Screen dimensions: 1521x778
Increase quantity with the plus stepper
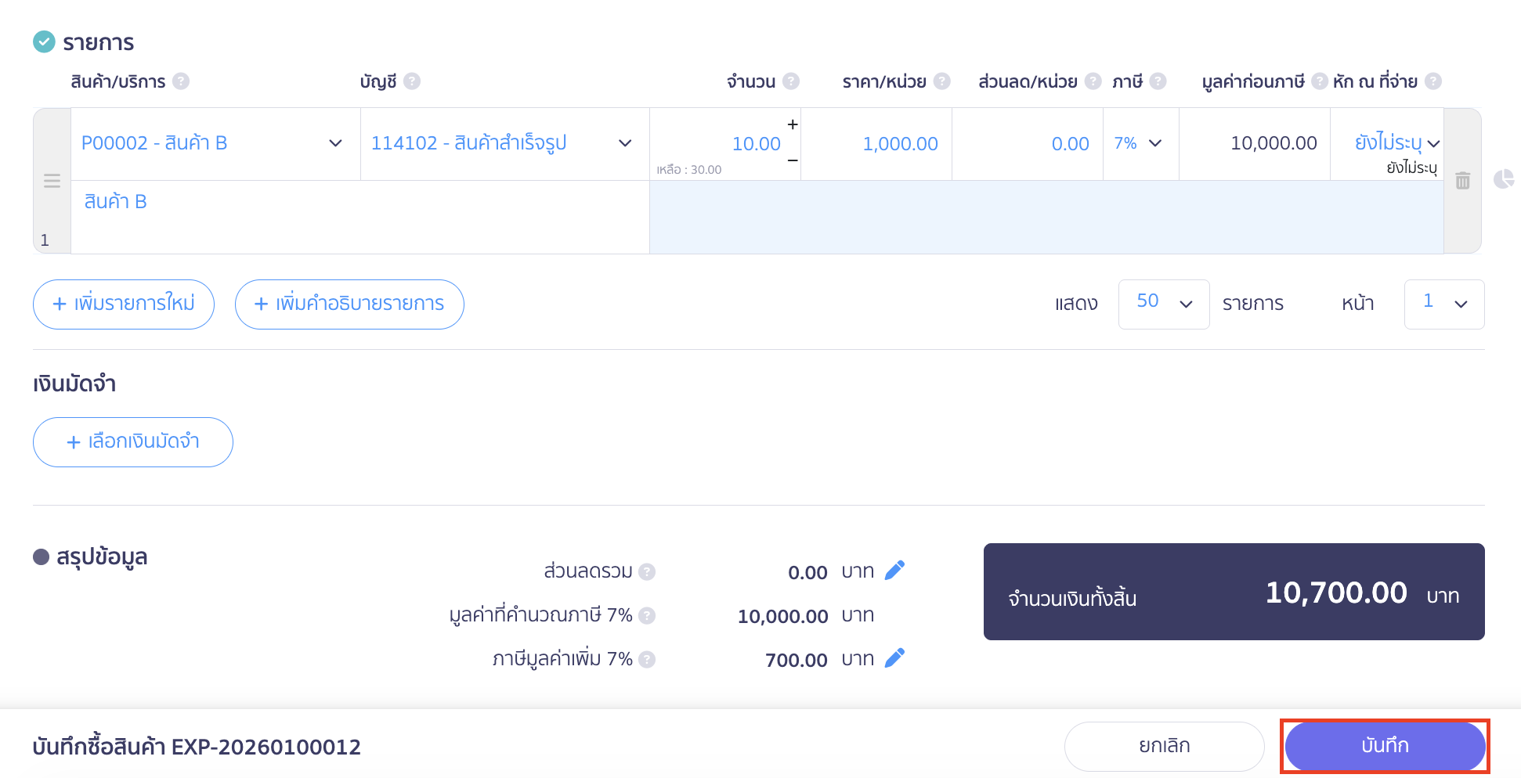[792, 123]
